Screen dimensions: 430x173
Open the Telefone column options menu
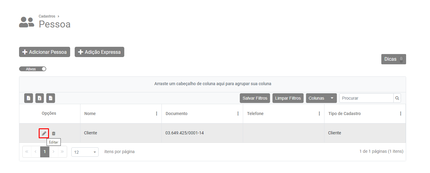[319, 114]
